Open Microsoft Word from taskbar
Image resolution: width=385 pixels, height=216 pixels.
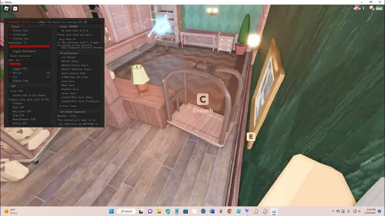click(212, 211)
